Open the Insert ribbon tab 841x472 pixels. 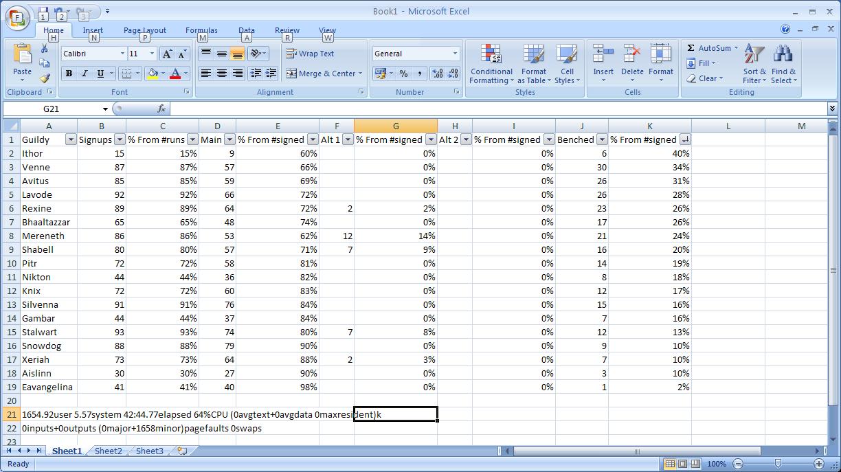point(93,30)
